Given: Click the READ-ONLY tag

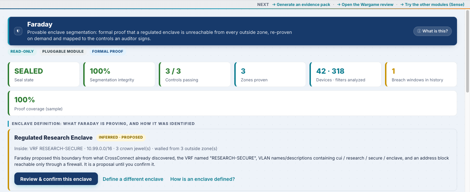Looking at the screenshot, I should tap(22, 51).
